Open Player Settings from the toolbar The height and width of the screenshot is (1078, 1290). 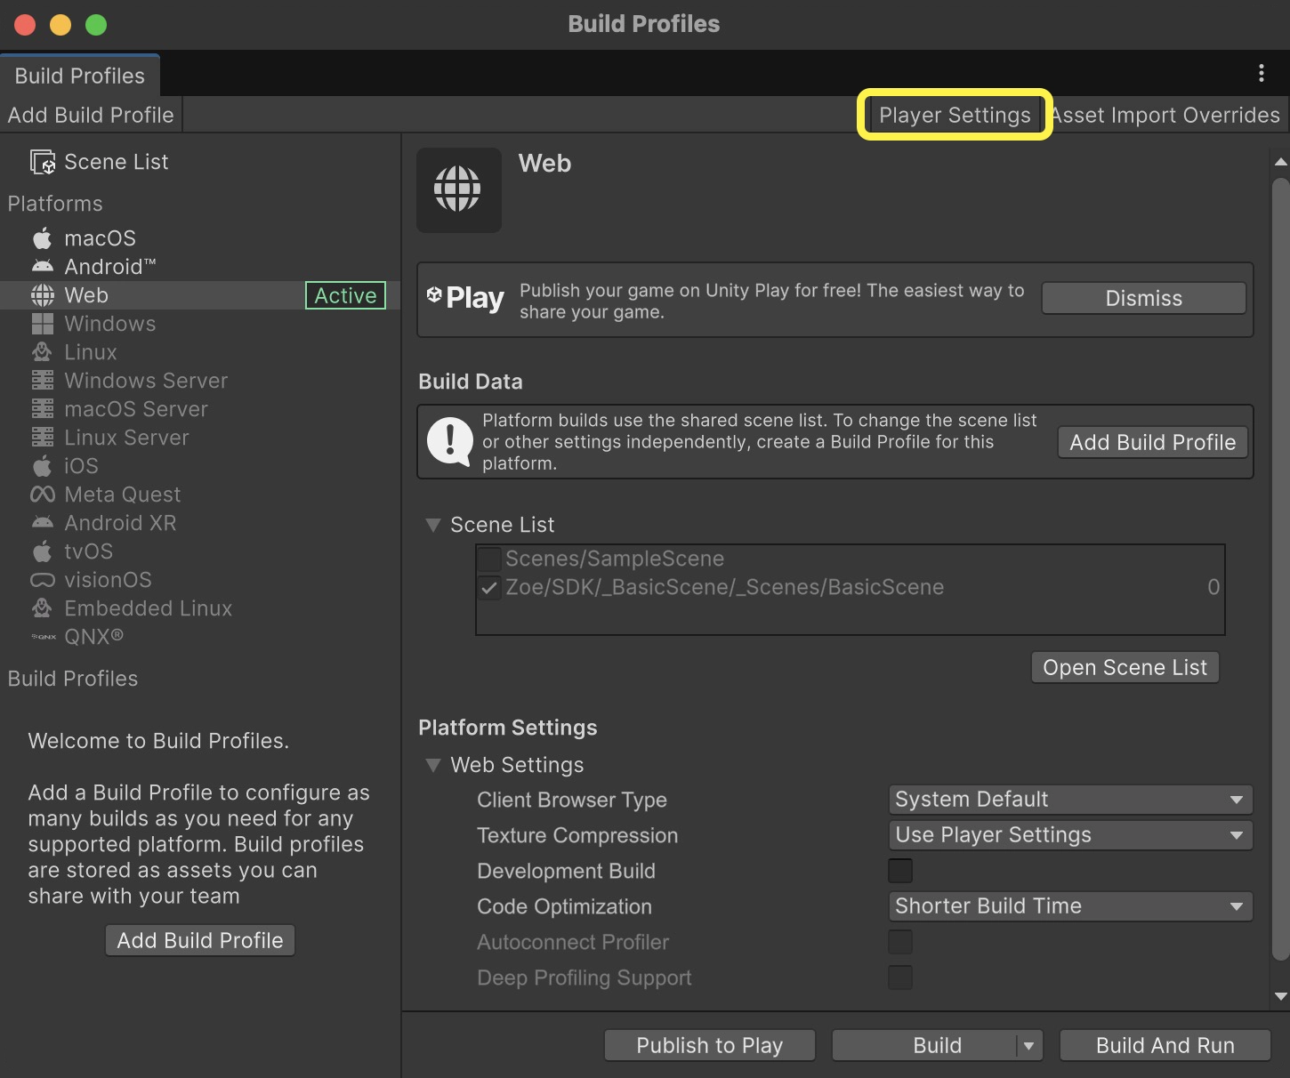pos(954,115)
